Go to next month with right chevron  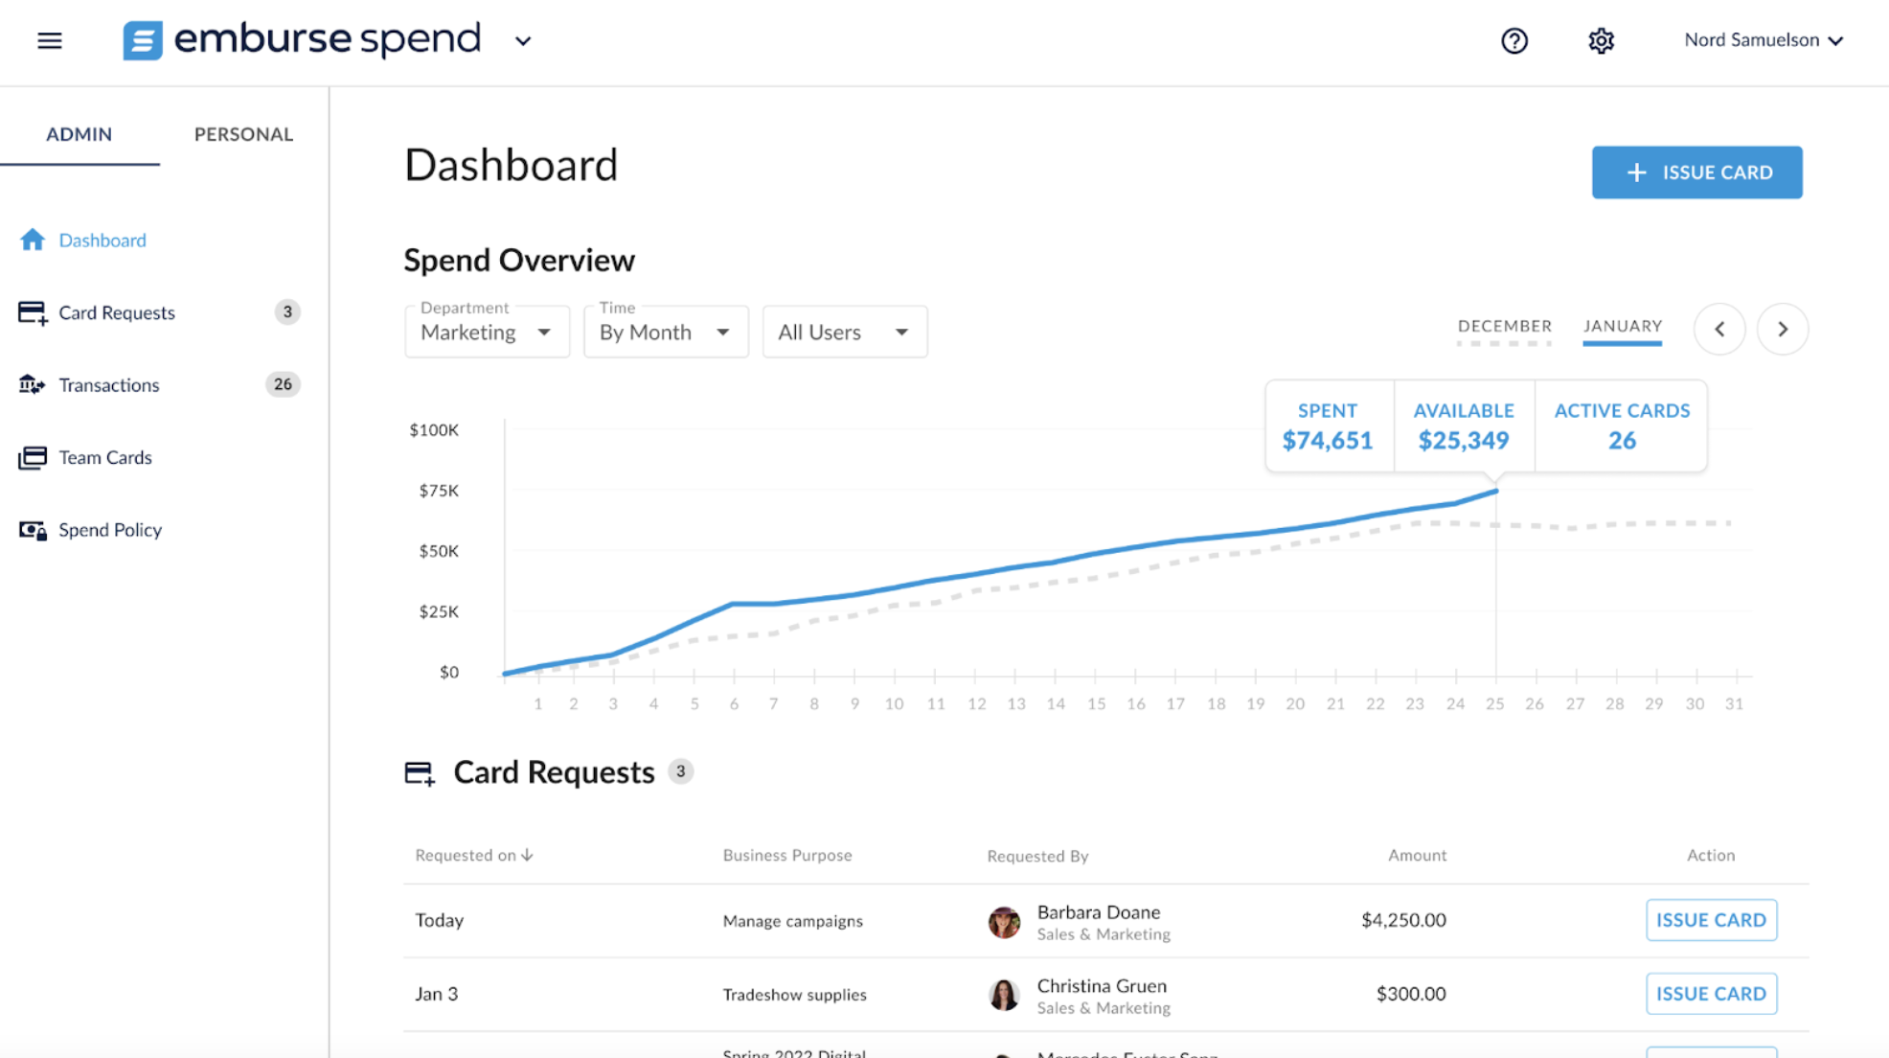[x=1782, y=329]
